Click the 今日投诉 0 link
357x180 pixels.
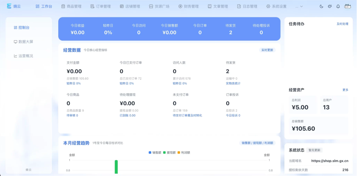[233, 116]
